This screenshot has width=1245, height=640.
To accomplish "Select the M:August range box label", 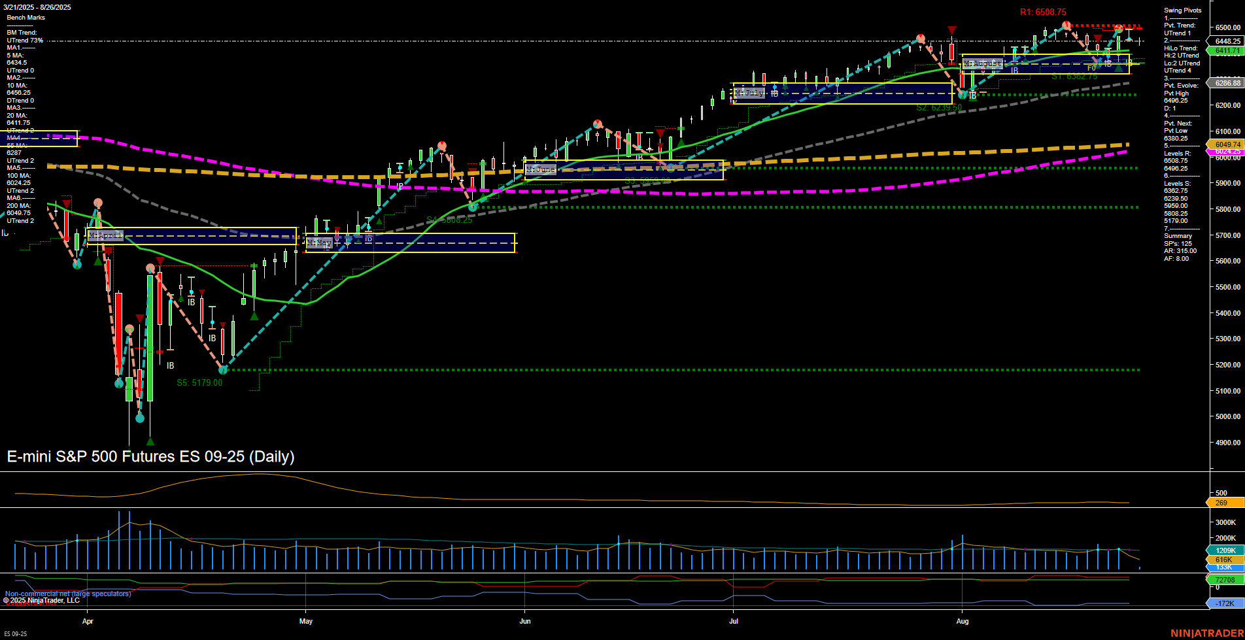I will pos(982,64).
